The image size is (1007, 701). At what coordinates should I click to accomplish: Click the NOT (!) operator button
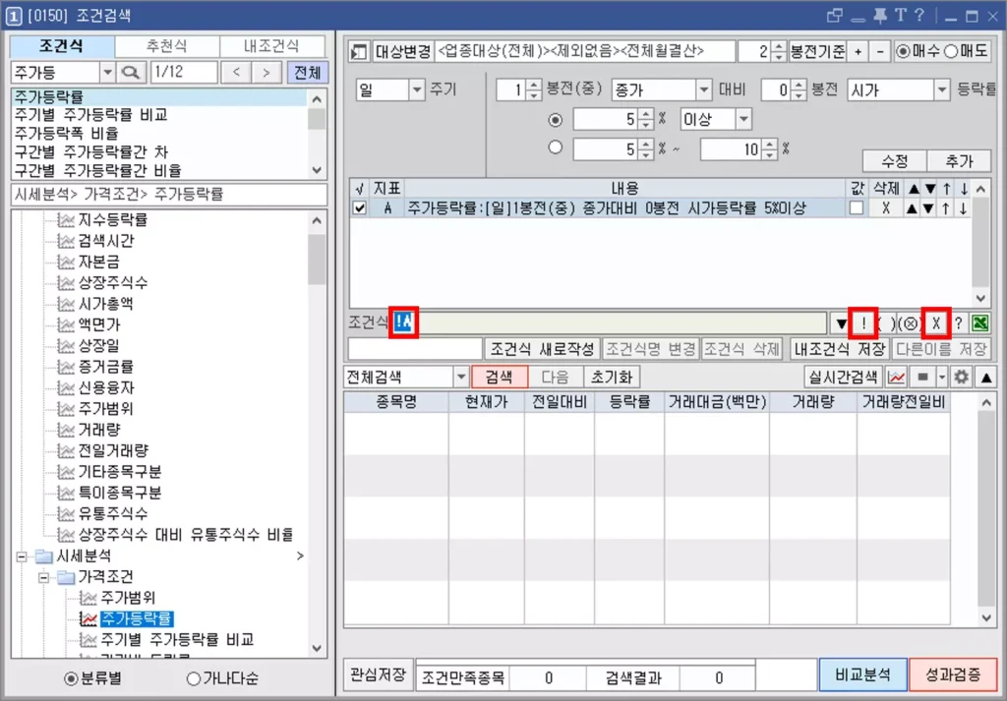tap(863, 323)
